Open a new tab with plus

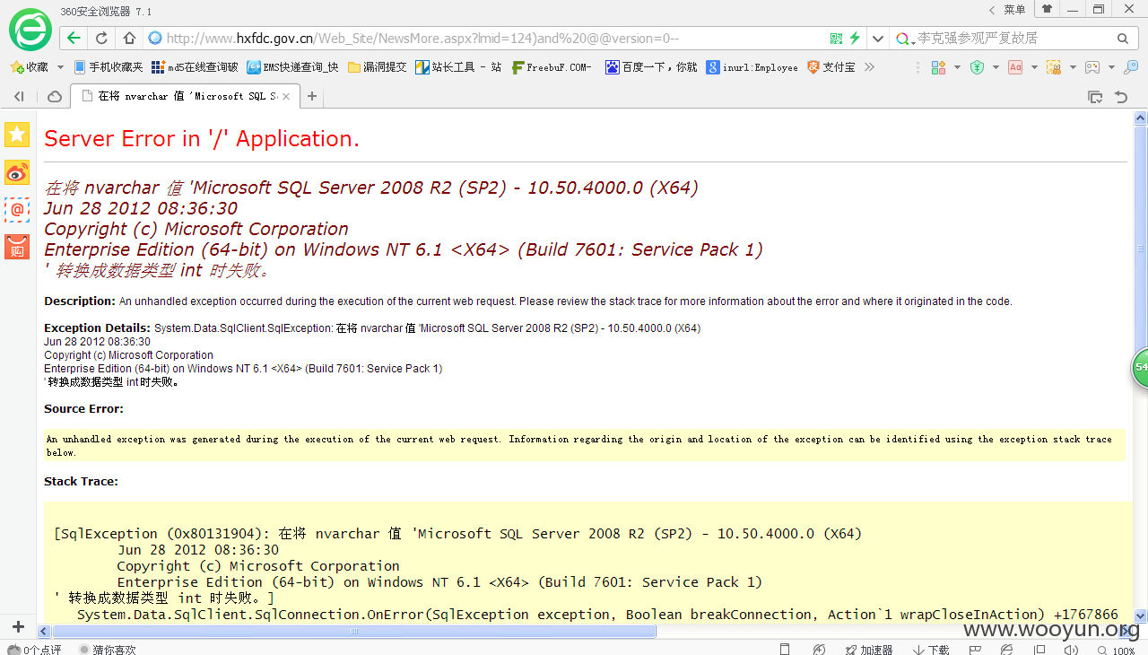click(x=312, y=96)
